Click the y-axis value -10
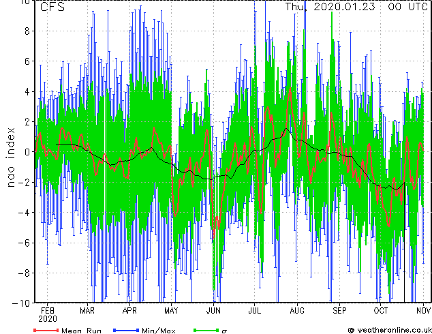Viewport: 432px width, 334px height. tap(21, 303)
